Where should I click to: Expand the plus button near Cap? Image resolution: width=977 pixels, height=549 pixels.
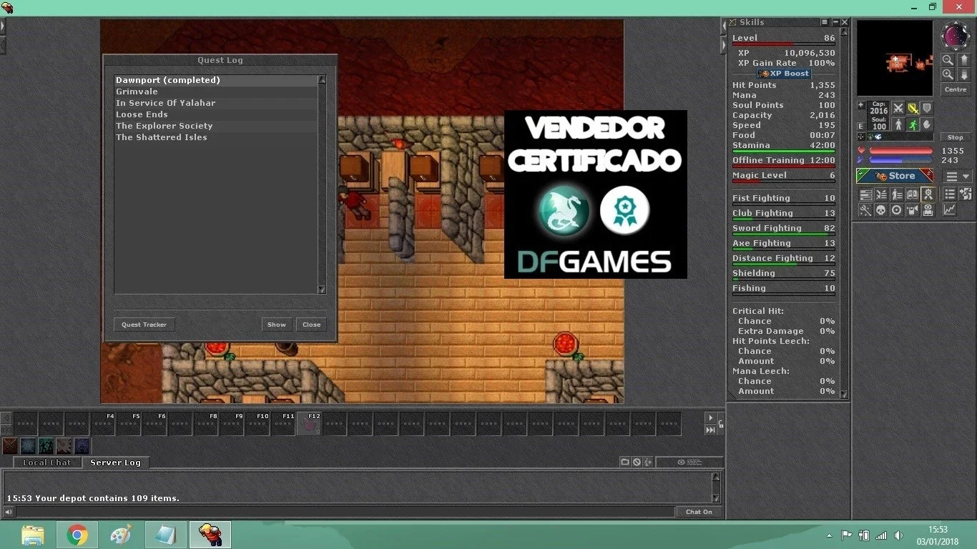861,105
